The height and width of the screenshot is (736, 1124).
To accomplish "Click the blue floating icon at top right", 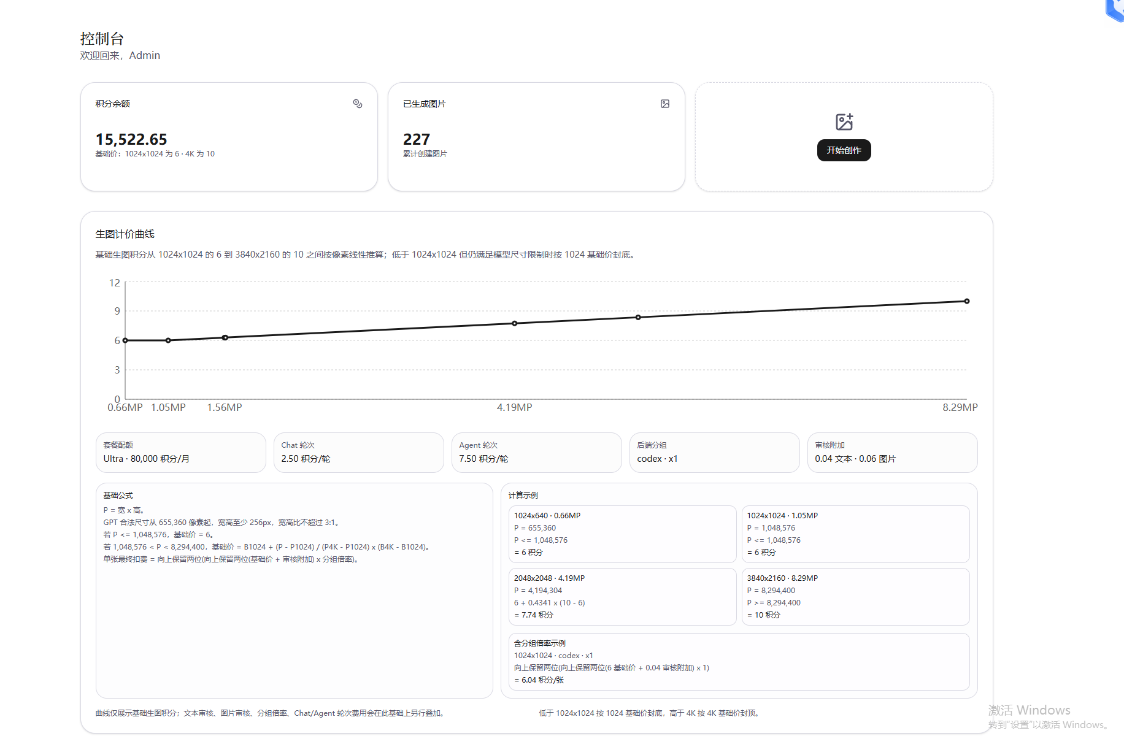I will [x=1115, y=10].
